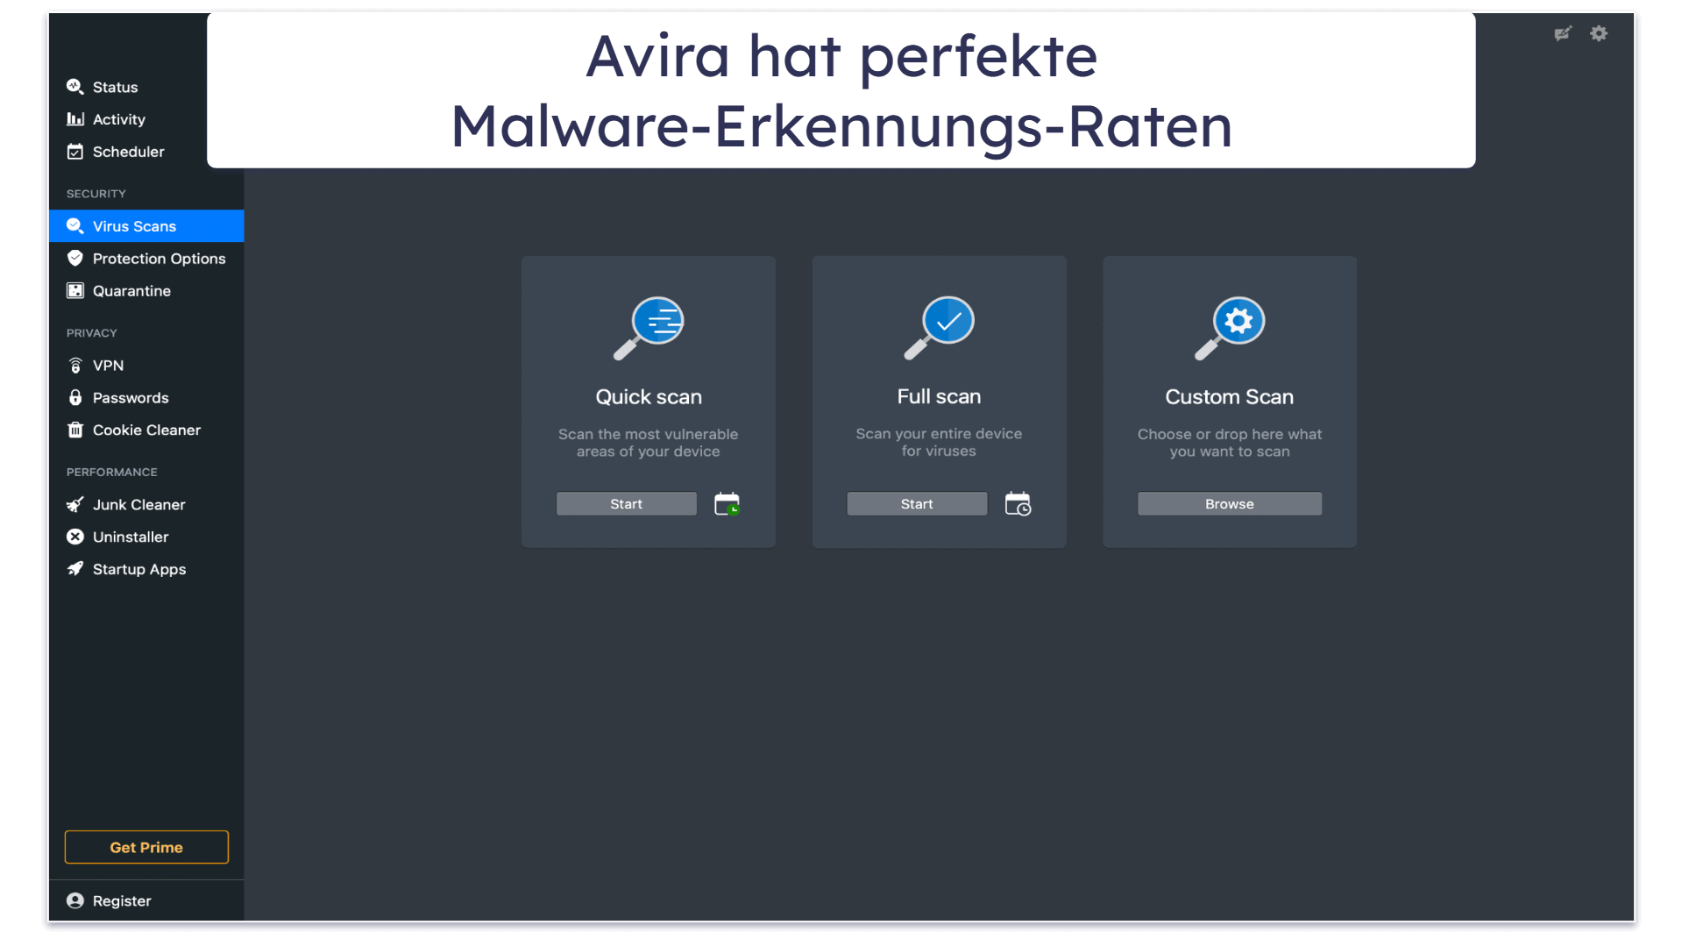Click the Get Prime button
This screenshot has height=946, width=1682.
click(x=146, y=848)
